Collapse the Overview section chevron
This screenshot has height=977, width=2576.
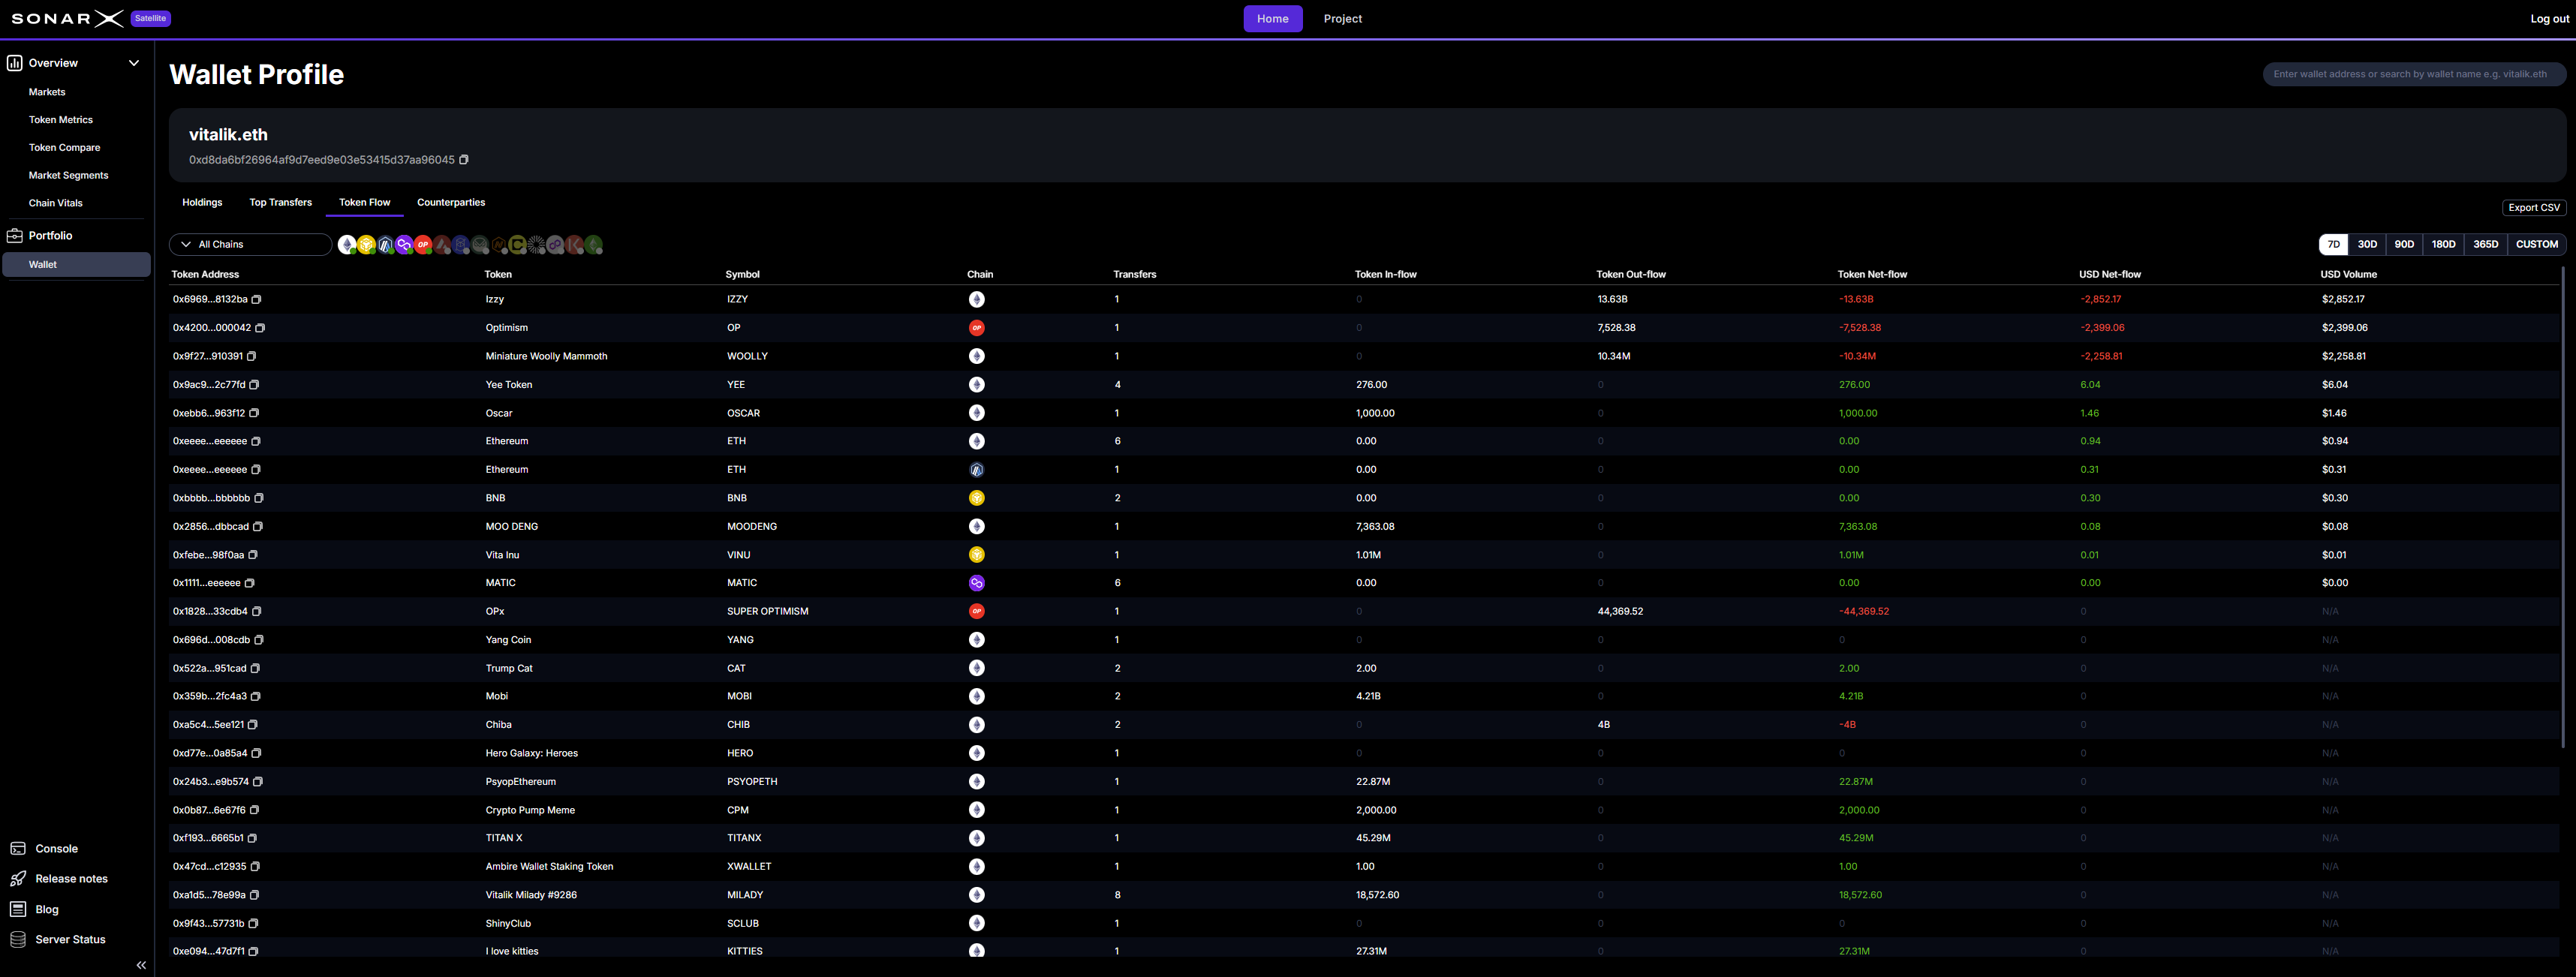[133, 62]
